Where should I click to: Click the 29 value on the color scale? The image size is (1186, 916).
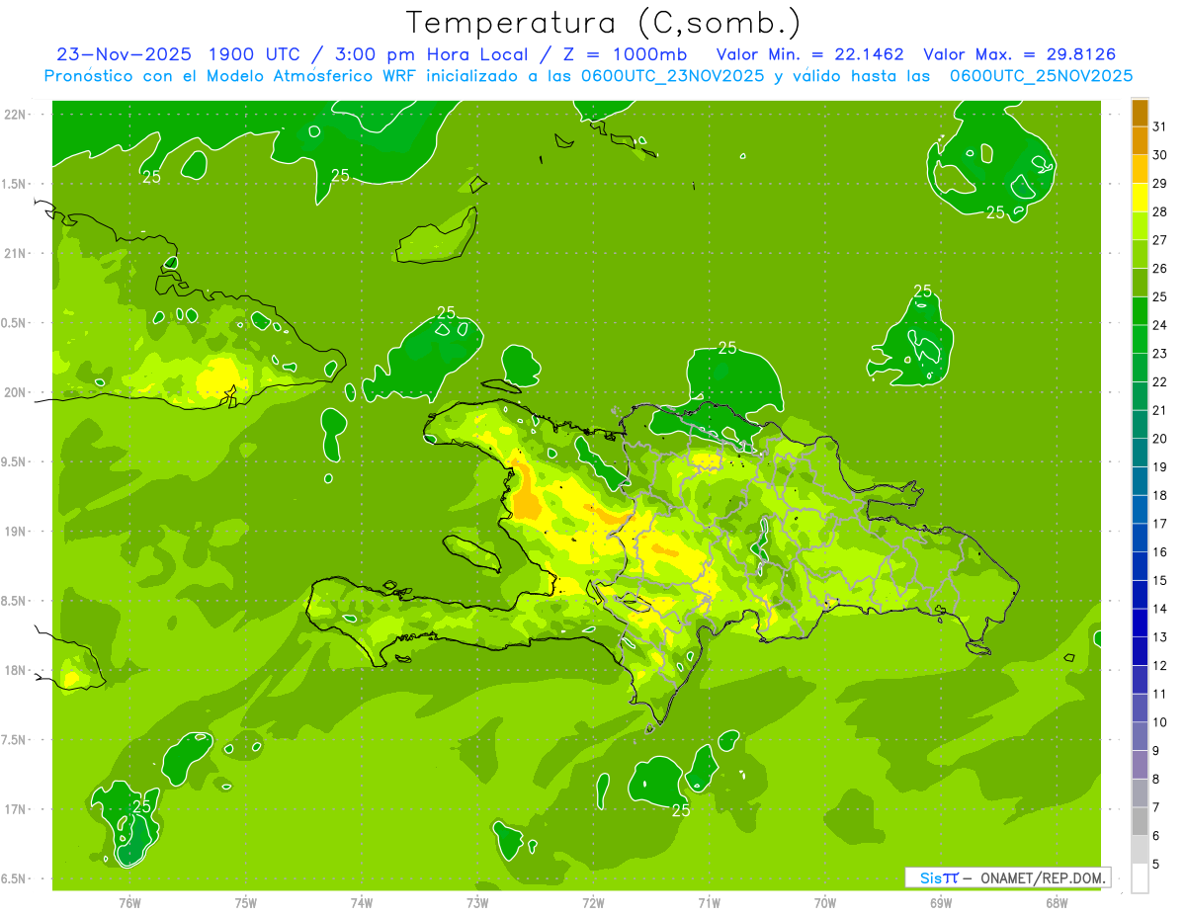click(x=1160, y=183)
